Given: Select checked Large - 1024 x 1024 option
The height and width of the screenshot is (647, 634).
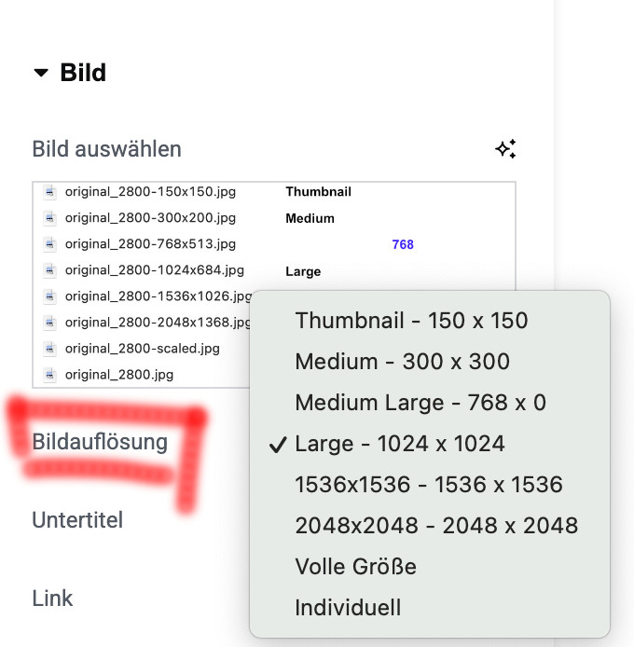Looking at the screenshot, I should (429, 444).
